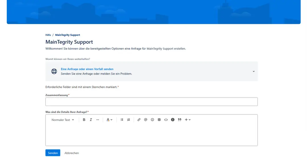This screenshot has height=157, width=307.
Task: Click the 'Erforderliche Felder sind mit einem Sternchen markiert.' note
Action: (x=81, y=87)
